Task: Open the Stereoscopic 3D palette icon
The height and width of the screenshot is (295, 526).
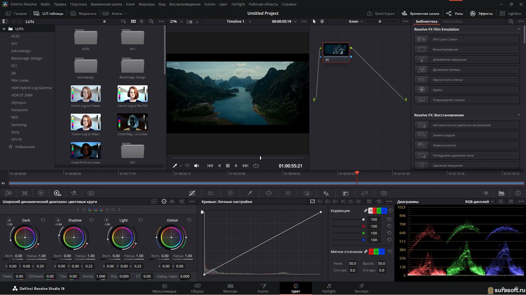Action: tap(384, 193)
